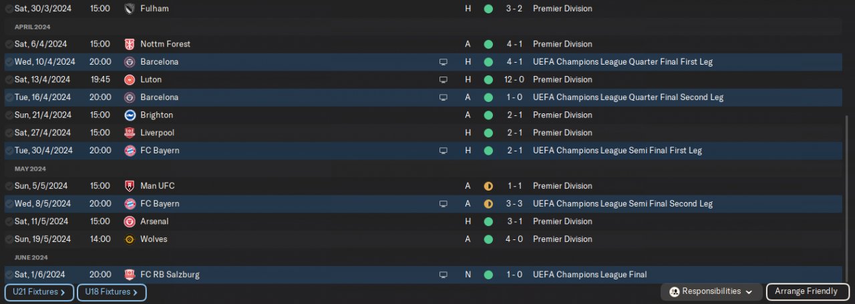
Task: Toggle the check circle beside Sun, 5/5/2024
Action: [x=9, y=186]
